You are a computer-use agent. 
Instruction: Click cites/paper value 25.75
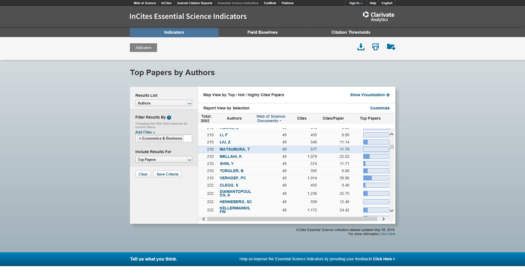(344, 193)
